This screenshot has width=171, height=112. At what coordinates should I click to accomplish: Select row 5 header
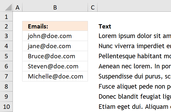6,56
